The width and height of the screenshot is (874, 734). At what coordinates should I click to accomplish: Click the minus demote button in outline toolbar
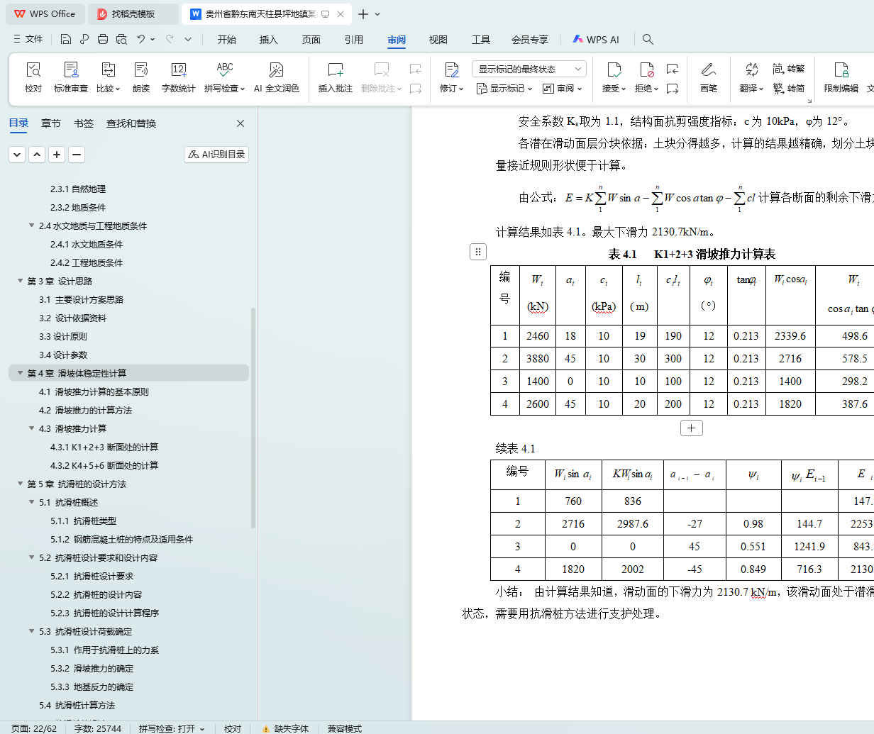click(x=77, y=154)
